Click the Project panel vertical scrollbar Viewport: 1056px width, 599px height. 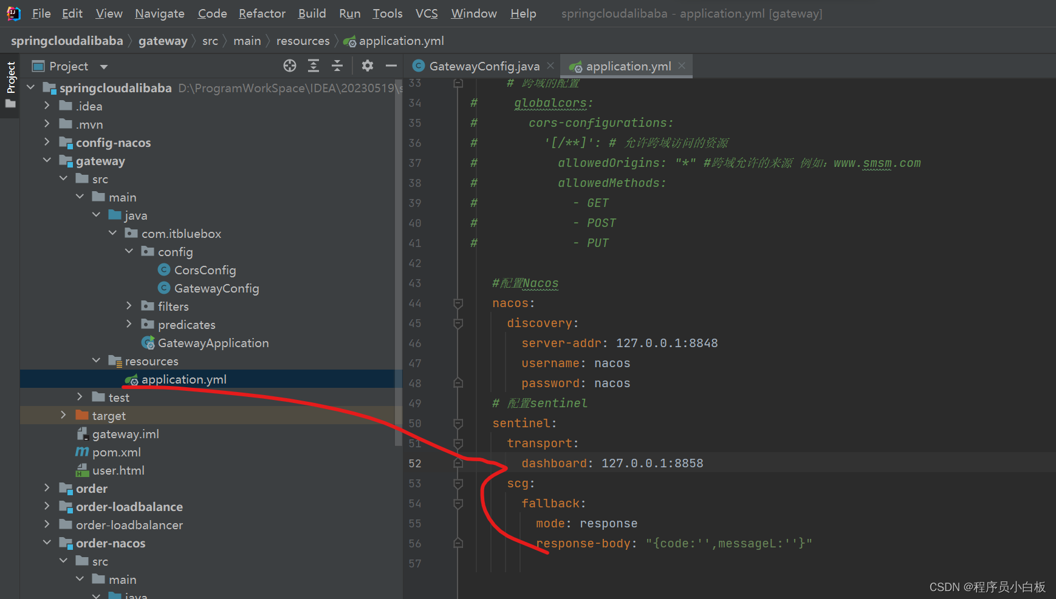click(x=399, y=262)
